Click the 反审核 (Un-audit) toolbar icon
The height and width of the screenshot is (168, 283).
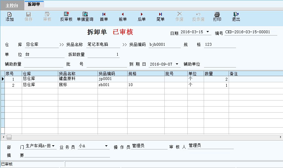66,17
